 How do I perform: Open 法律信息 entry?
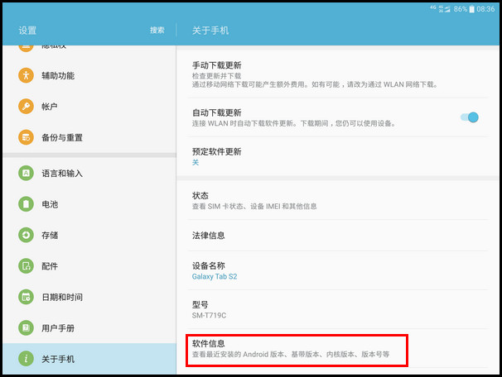click(x=338, y=236)
